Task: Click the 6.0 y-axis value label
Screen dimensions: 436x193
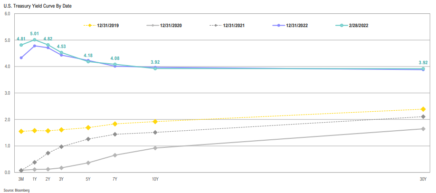Action: point(7,14)
